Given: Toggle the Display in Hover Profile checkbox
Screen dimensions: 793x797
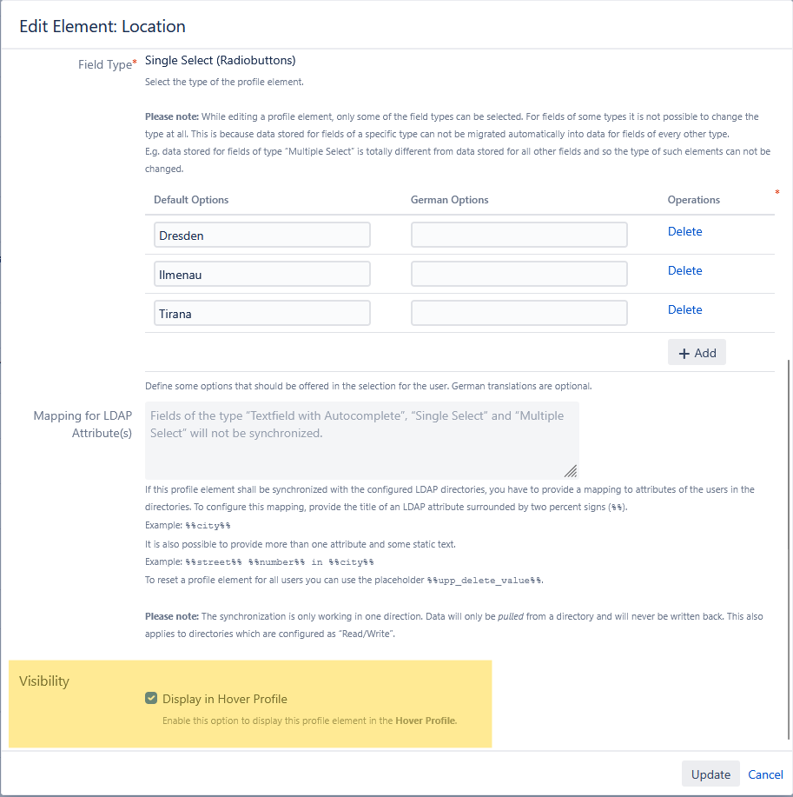Looking at the screenshot, I should click(151, 699).
